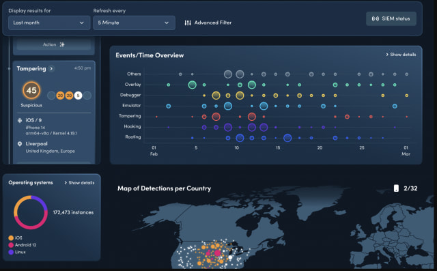Click the Apple iOS device icon
Viewport: 437px width, 271px height.
click(20, 120)
